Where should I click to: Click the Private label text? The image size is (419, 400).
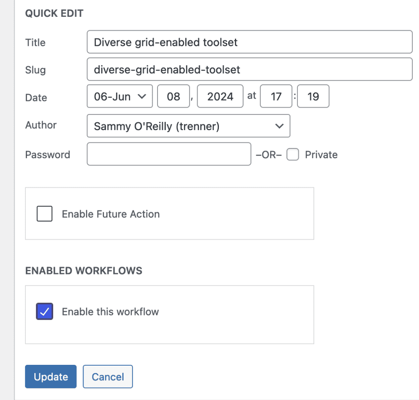coord(321,154)
